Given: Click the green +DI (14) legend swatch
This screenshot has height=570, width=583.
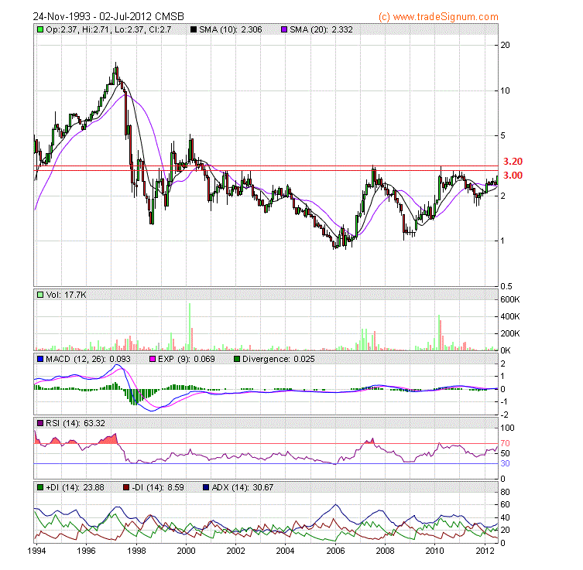Looking at the screenshot, I should coord(40,487).
